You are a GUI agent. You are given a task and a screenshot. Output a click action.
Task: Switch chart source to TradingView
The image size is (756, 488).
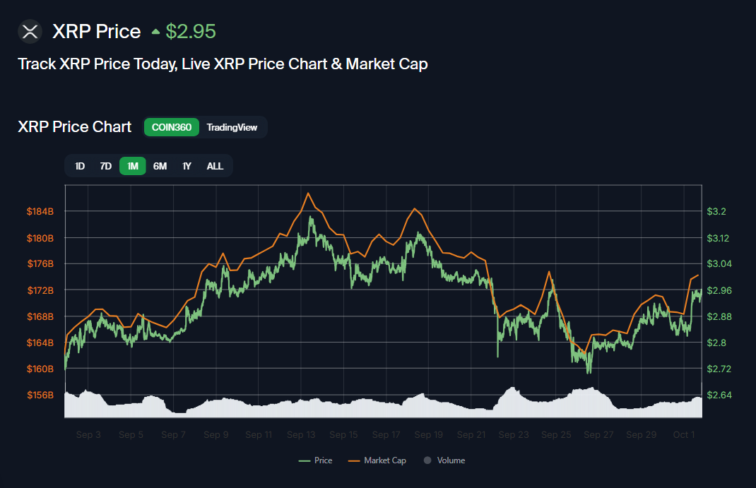pos(232,128)
